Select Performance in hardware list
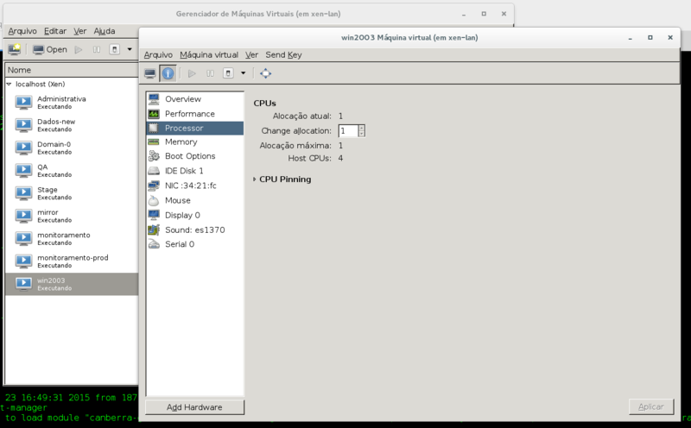The image size is (691, 428). 195,114
